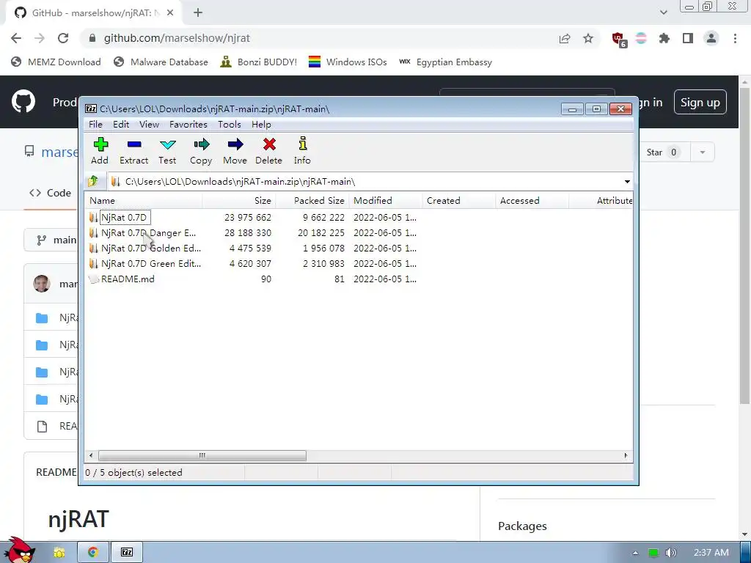
Task: Open the Tools menu in 7-Zip
Action: [229, 125]
